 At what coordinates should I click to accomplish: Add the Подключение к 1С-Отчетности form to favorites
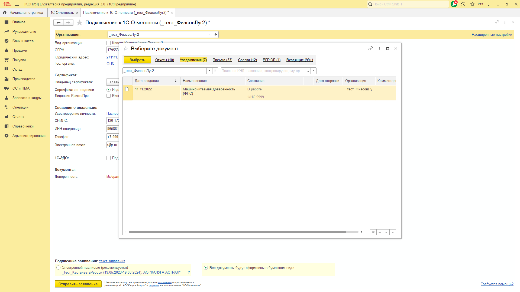tap(79, 23)
